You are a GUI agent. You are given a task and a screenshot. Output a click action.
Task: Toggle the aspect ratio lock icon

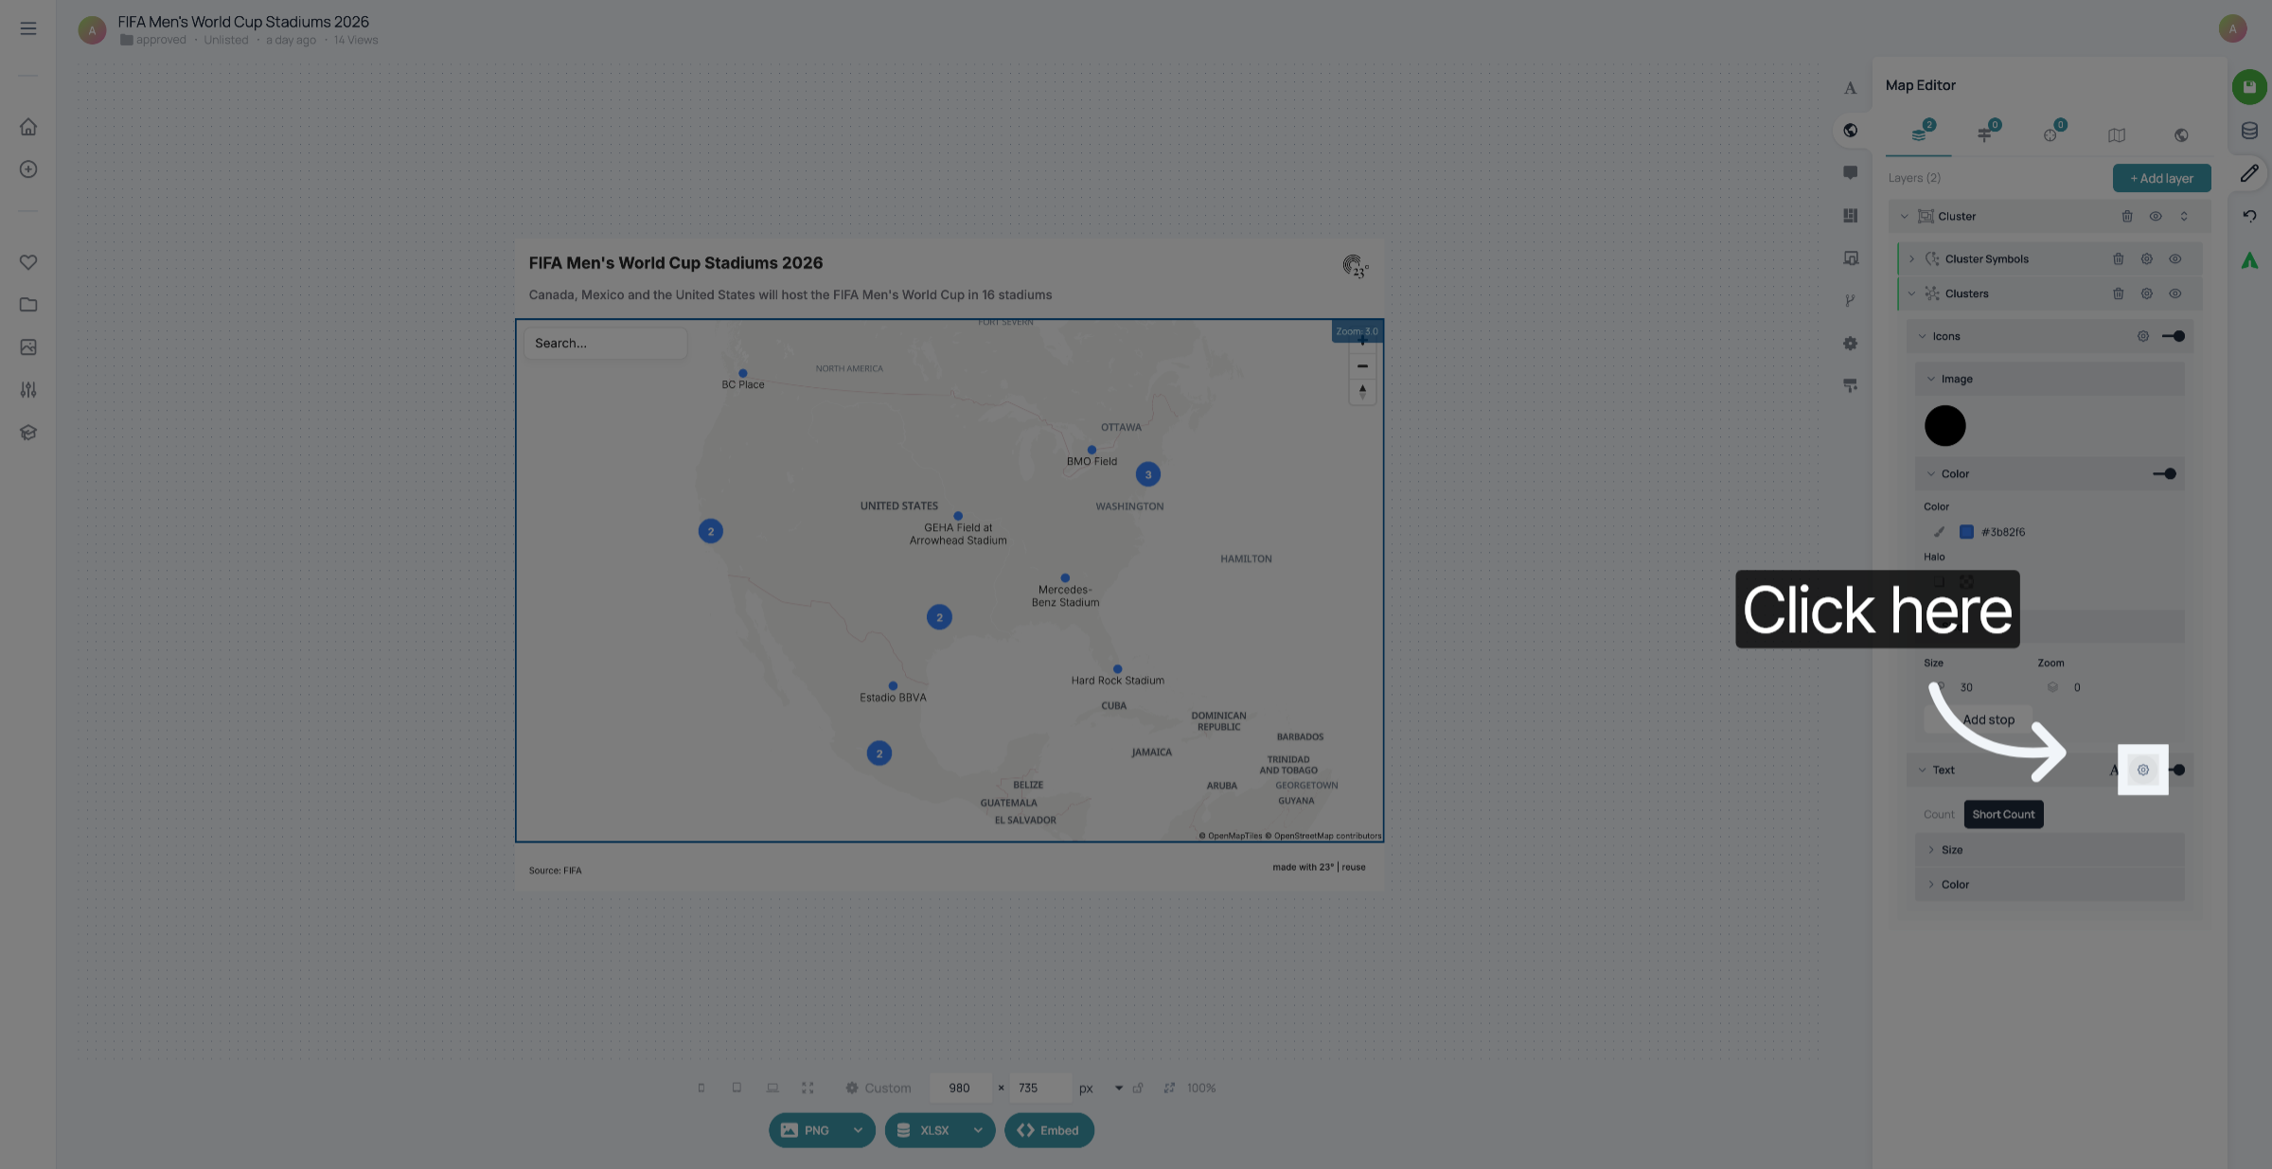[1138, 1089]
